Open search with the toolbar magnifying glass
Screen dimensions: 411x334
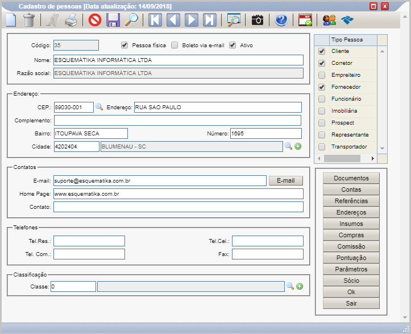[131, 20]
